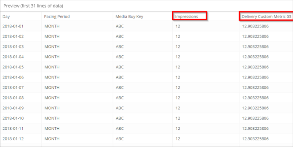The height and width of the screenshot is (147, 293).
Task: Click 12.903225806 in the 2018-01-08 row
Action: [x=256, y=98]
